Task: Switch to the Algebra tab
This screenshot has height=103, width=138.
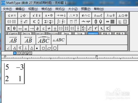Action: tap(13, 34)
